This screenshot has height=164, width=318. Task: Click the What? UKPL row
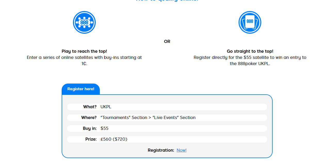click(x=167, y=107)
